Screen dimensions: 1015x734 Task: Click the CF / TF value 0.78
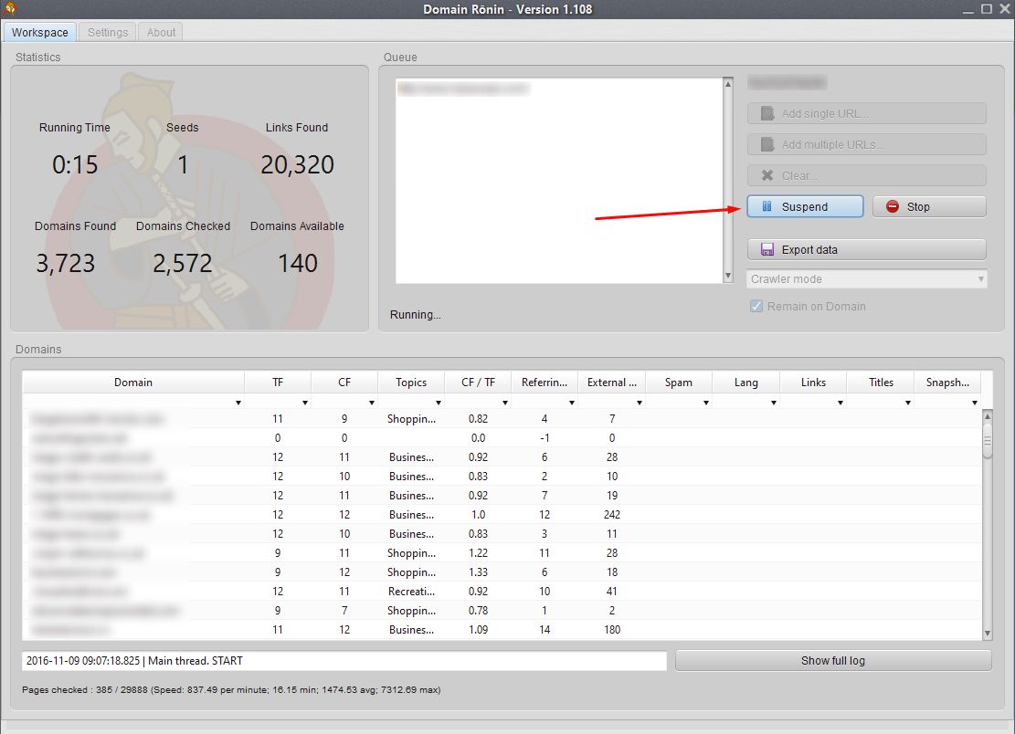coord(478,611)
